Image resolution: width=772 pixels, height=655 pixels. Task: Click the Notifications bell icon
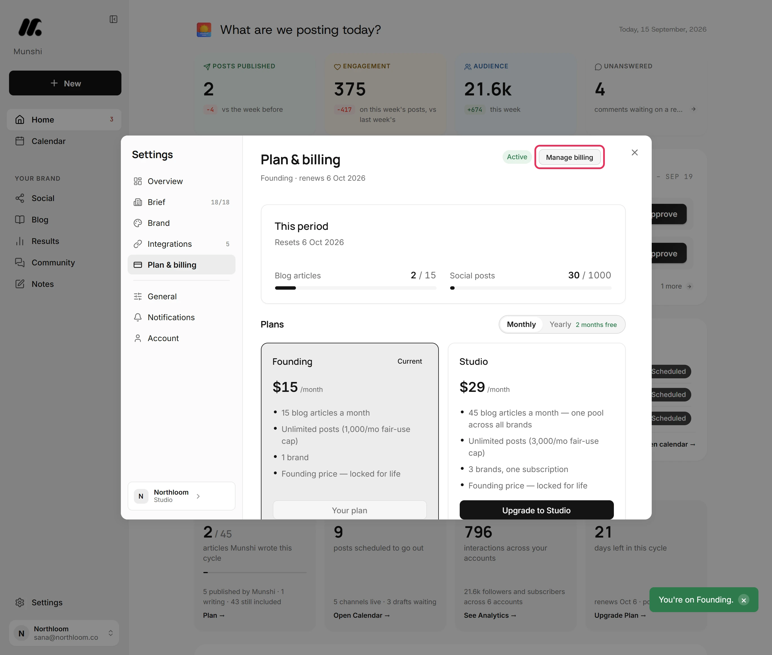138,317
